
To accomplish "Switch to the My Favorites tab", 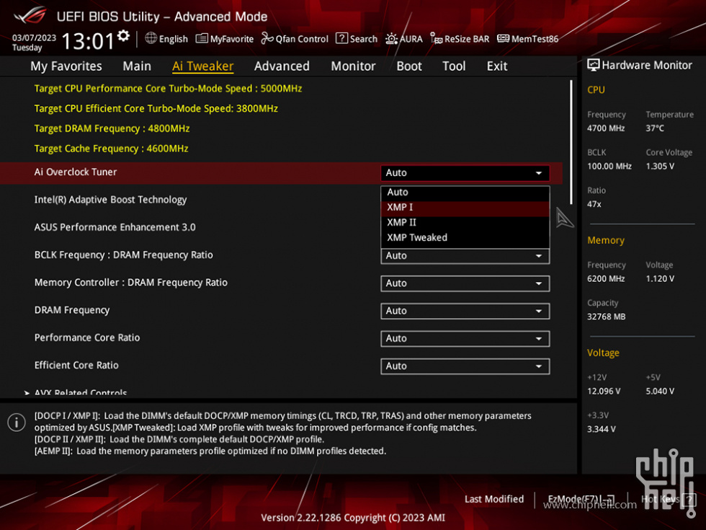I will click(x=66, y=66).
